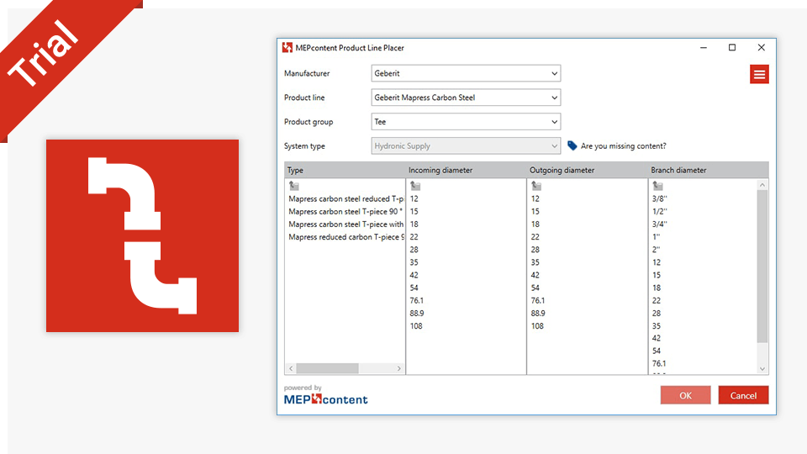Open the Product group dropdown showing Tee
Screen dimensions: 807x454
[466, 121]
